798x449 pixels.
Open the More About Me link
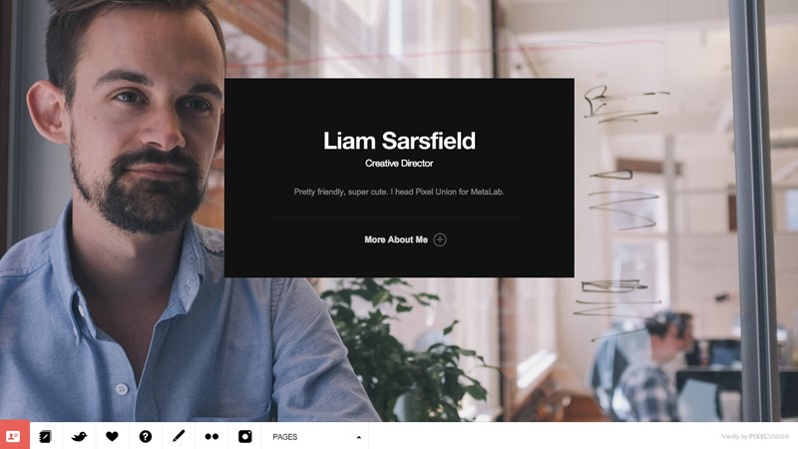[396, 239]
